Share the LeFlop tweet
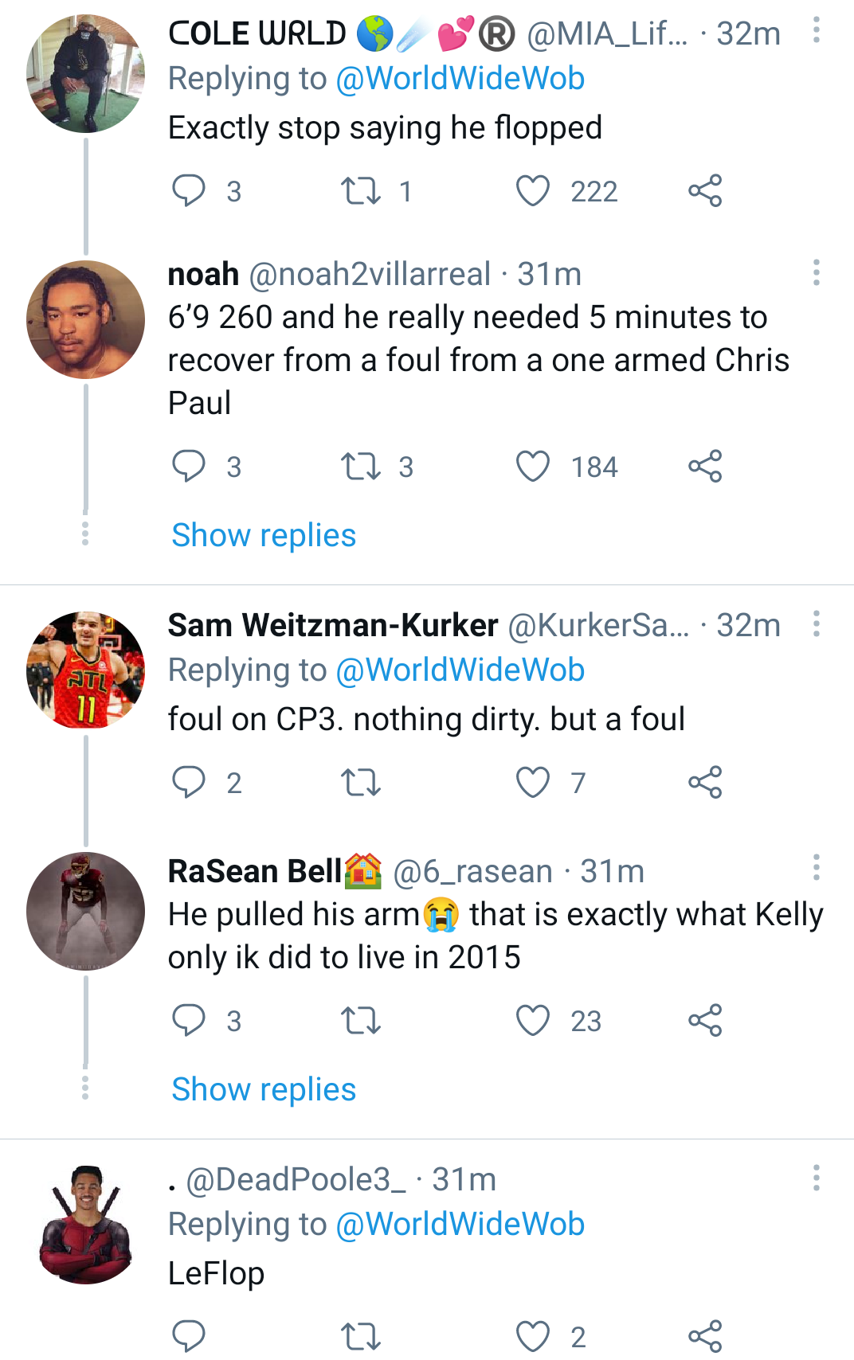 point(705,1336)
